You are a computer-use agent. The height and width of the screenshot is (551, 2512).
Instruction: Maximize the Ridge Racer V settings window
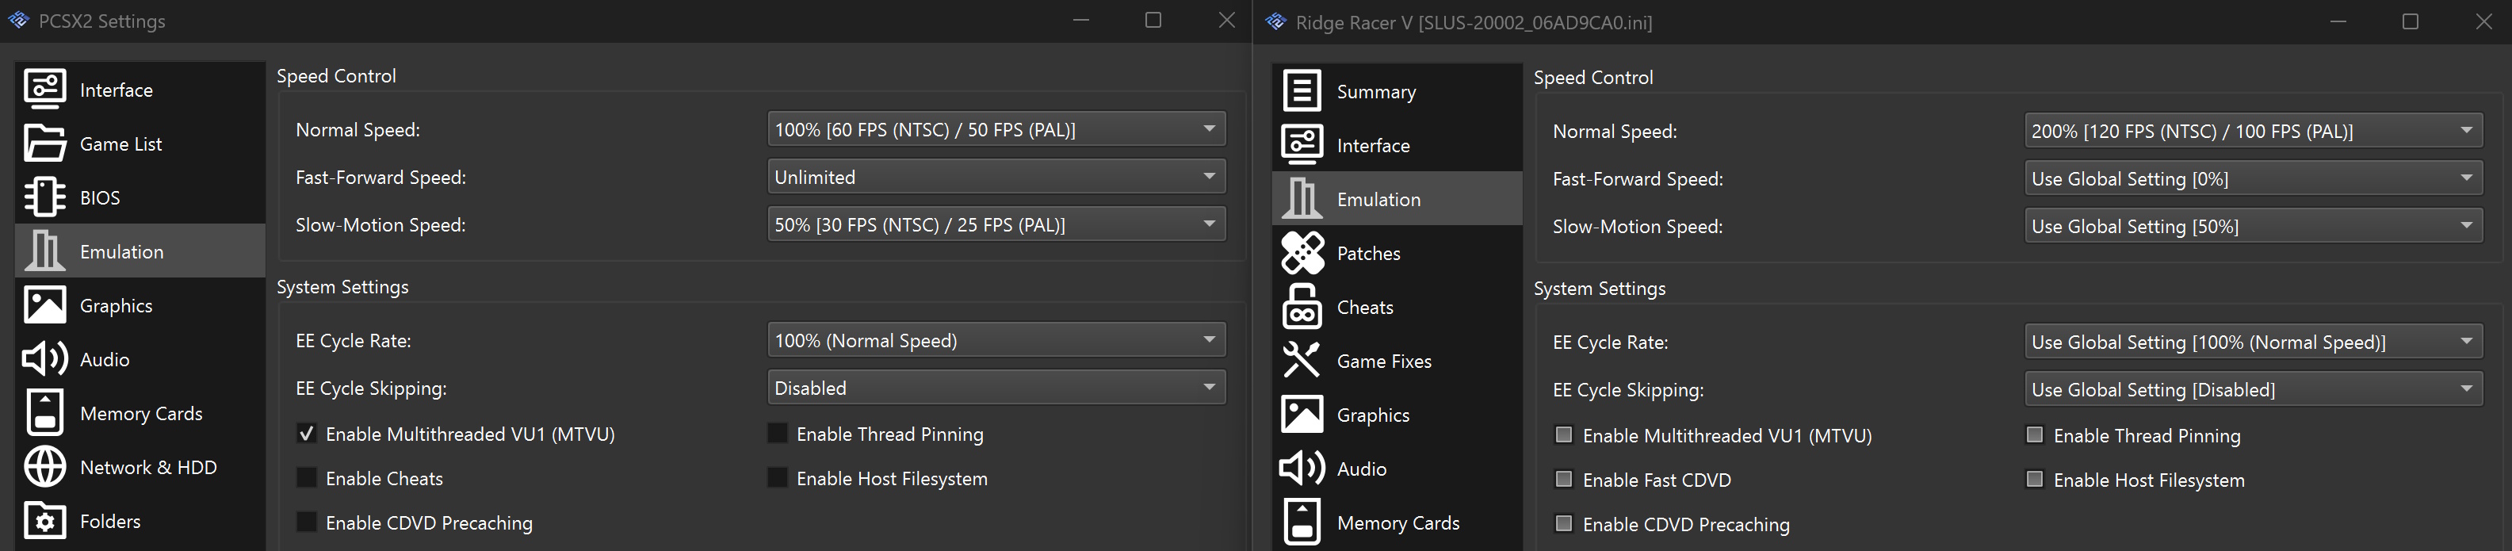[x=2410, y=21]
